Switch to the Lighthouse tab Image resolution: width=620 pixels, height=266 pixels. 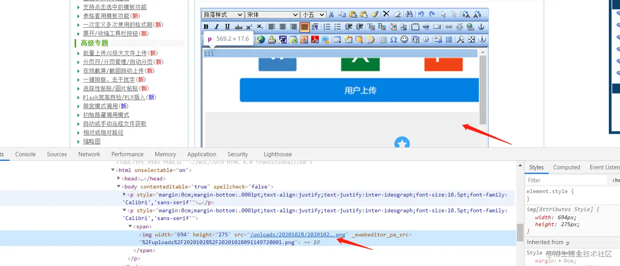[278, 154]
